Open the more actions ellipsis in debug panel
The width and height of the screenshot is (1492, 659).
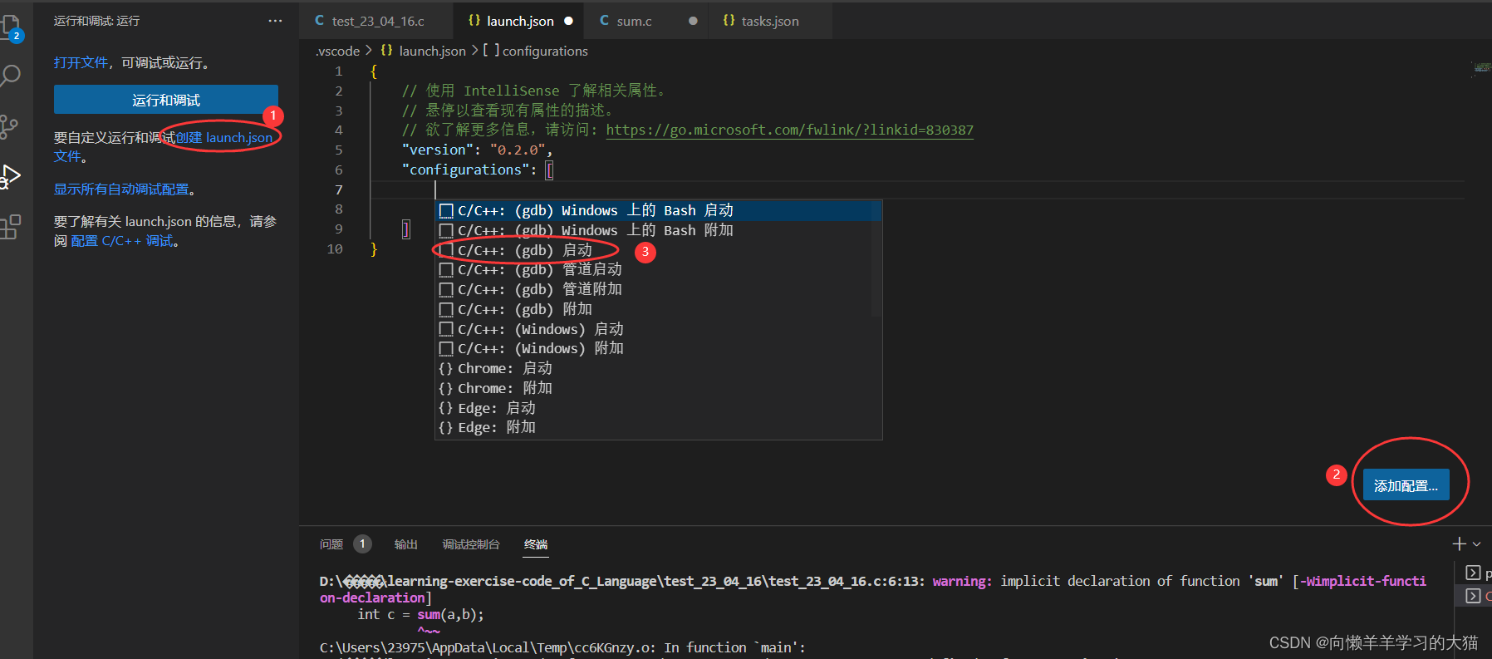pos(275,21)
